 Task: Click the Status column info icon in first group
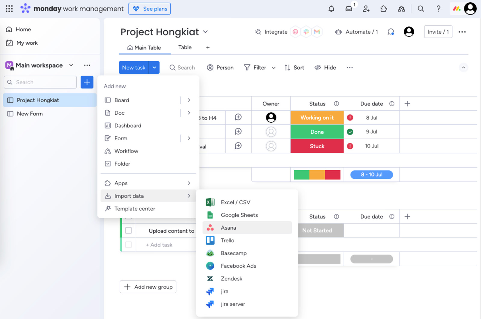(336, 104)
